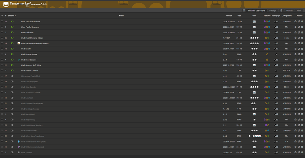Check update time '2 min' for WME Fix UI

[x=286, y=38]
